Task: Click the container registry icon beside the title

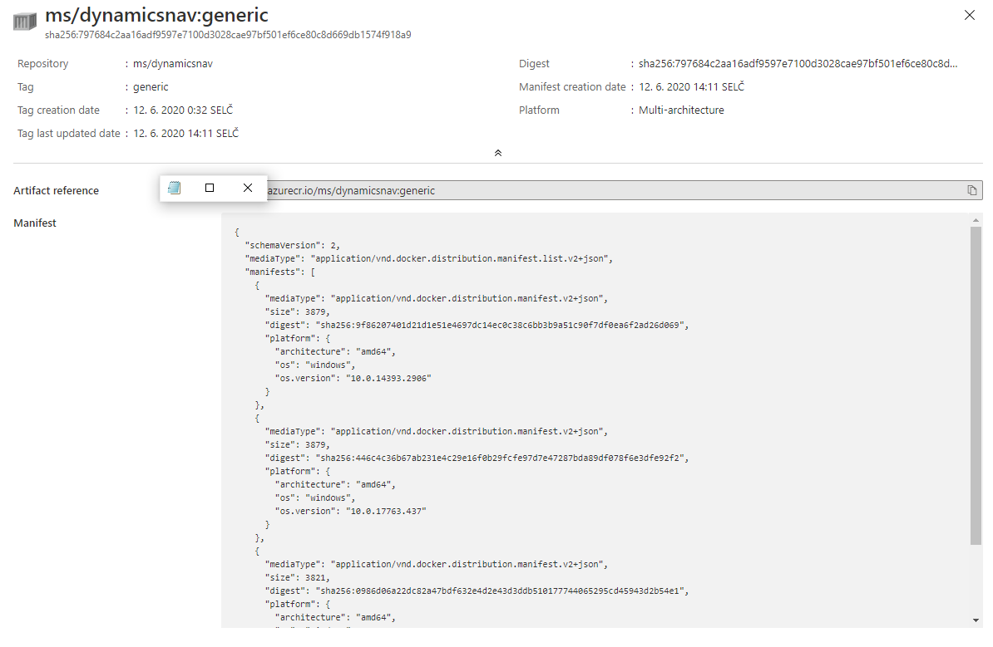Action: [24, 22]
